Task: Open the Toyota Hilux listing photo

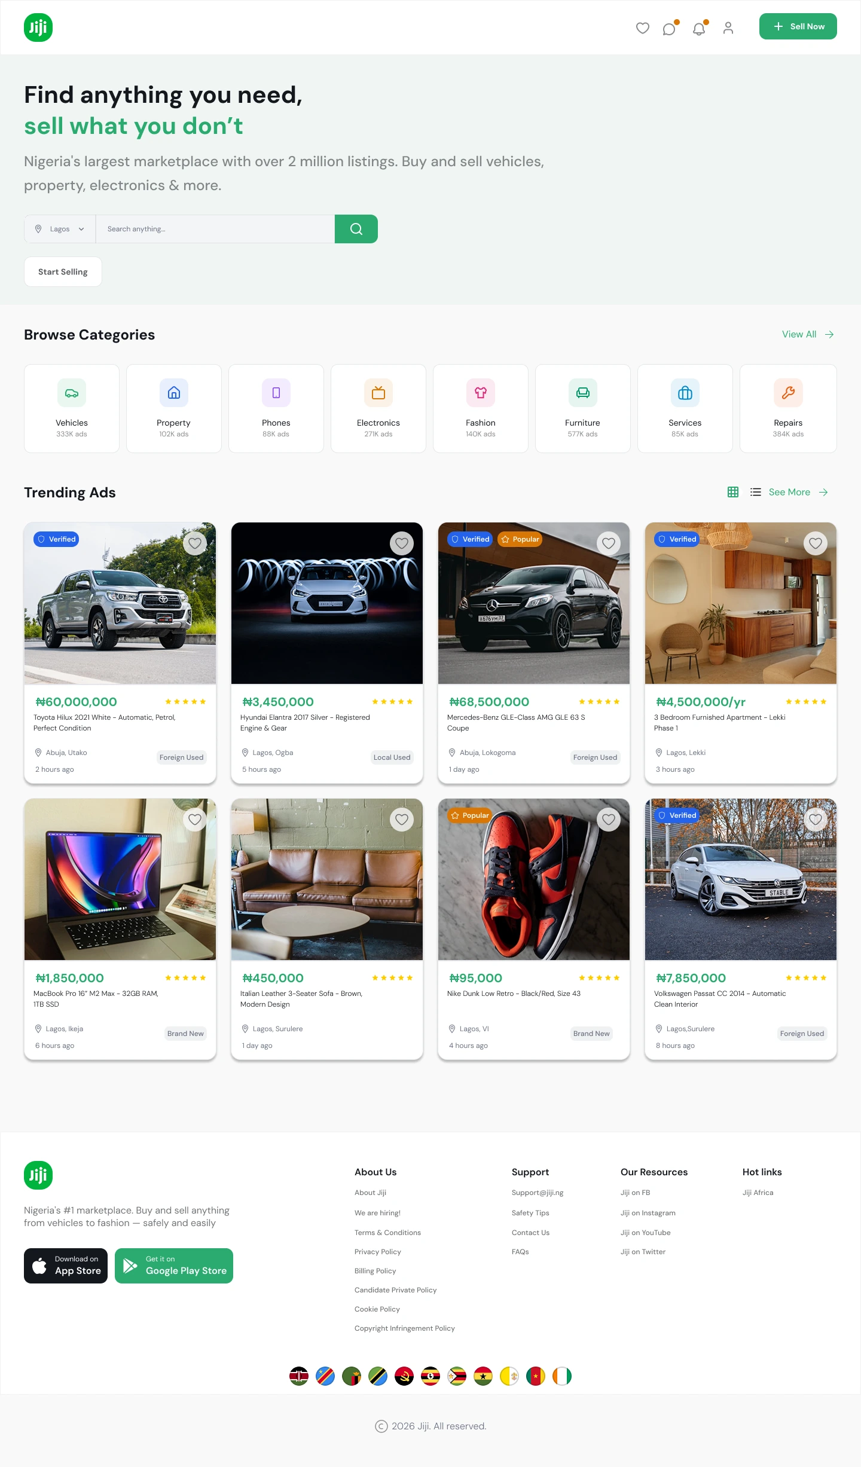Action: pyautogui.click(x=120, y=603)
